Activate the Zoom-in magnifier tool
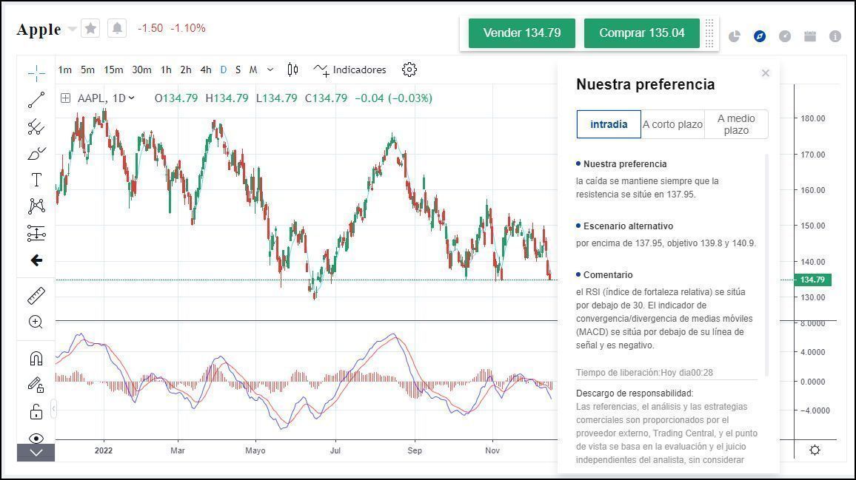This screenshot has height=480, width=856. (x=36, y=322)
